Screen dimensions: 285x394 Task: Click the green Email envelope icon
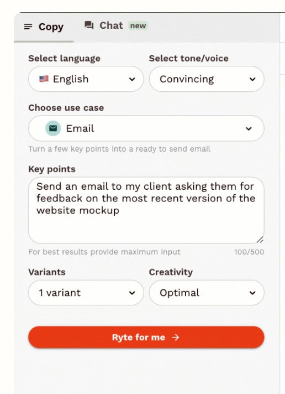pos(53,128)
